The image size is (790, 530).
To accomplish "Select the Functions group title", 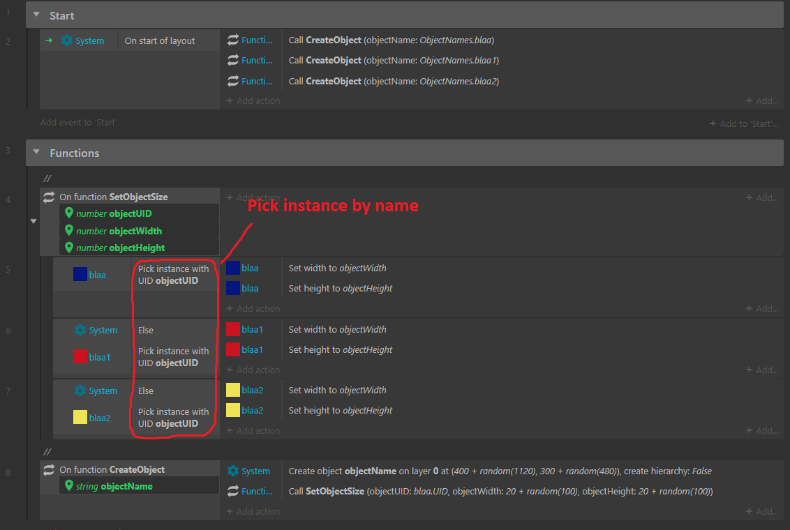I will (75, 153).
